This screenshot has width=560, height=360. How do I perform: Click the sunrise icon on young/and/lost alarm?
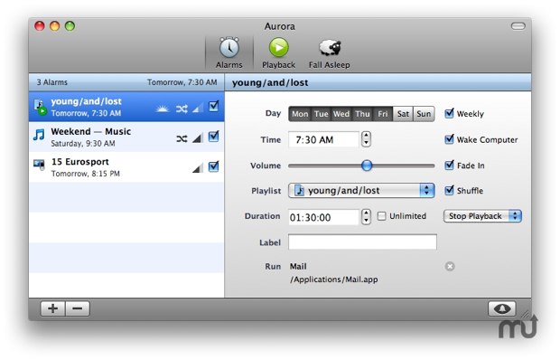(x=163, y=109)
